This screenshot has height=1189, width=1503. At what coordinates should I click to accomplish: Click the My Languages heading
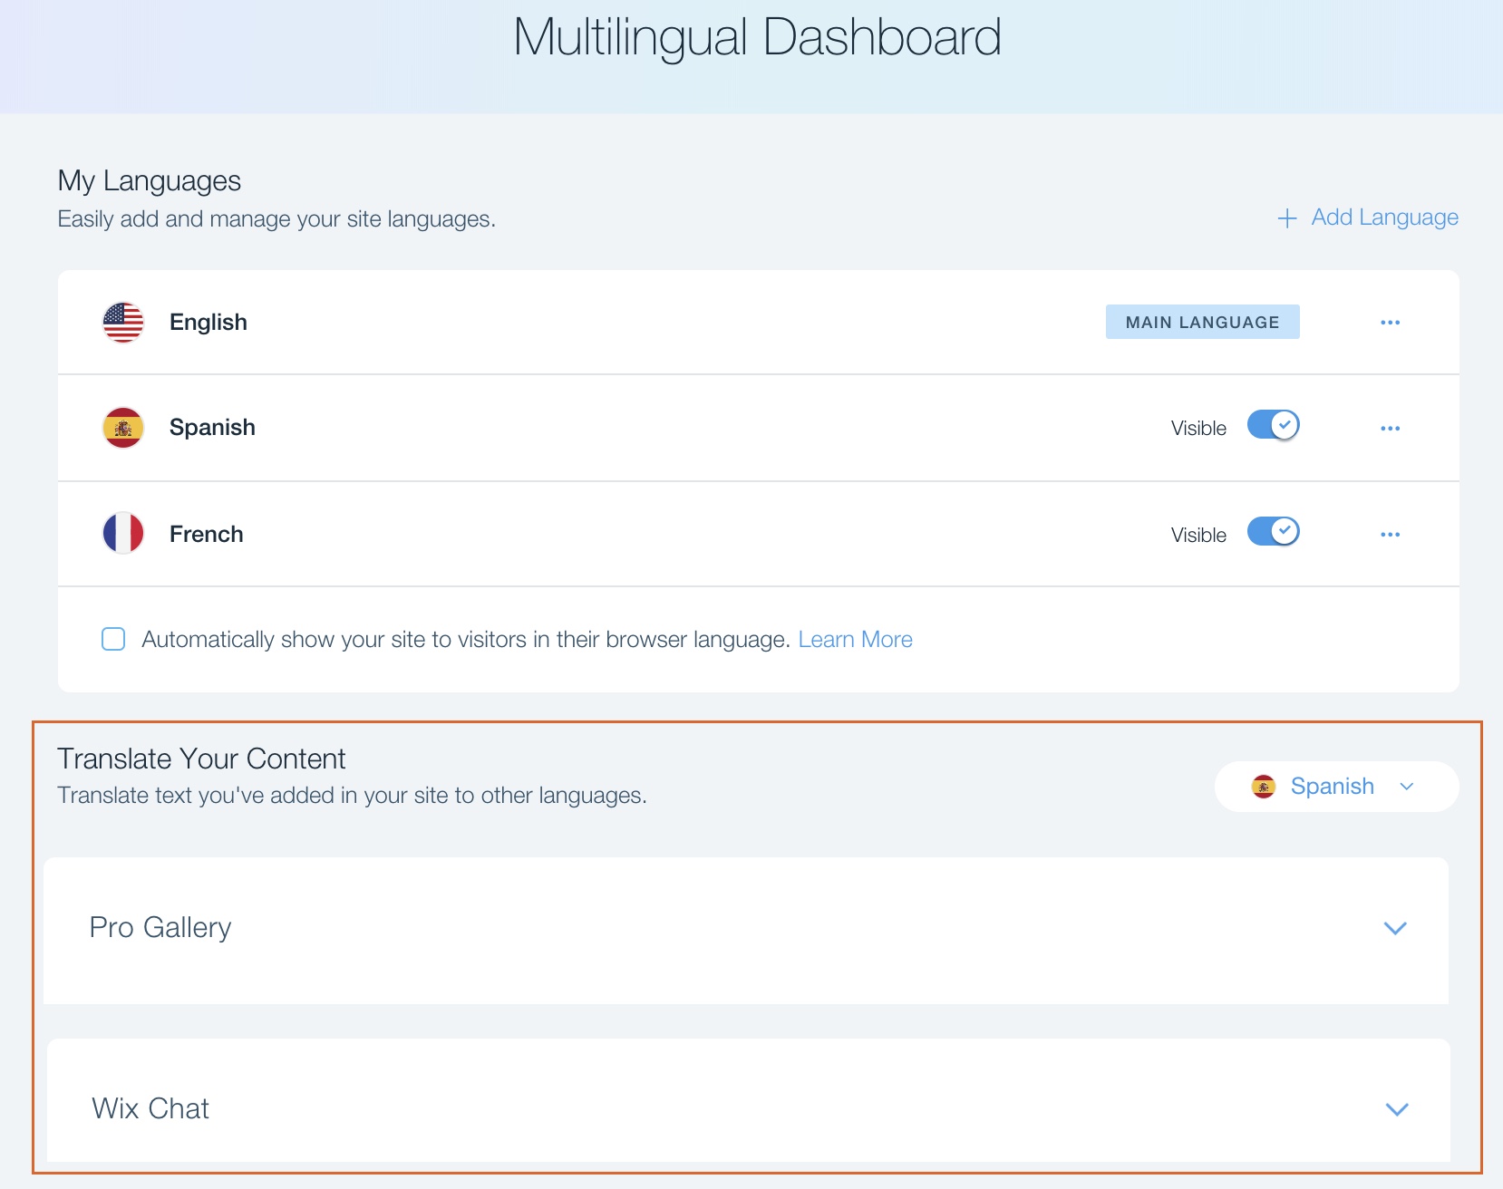(150, 181)
